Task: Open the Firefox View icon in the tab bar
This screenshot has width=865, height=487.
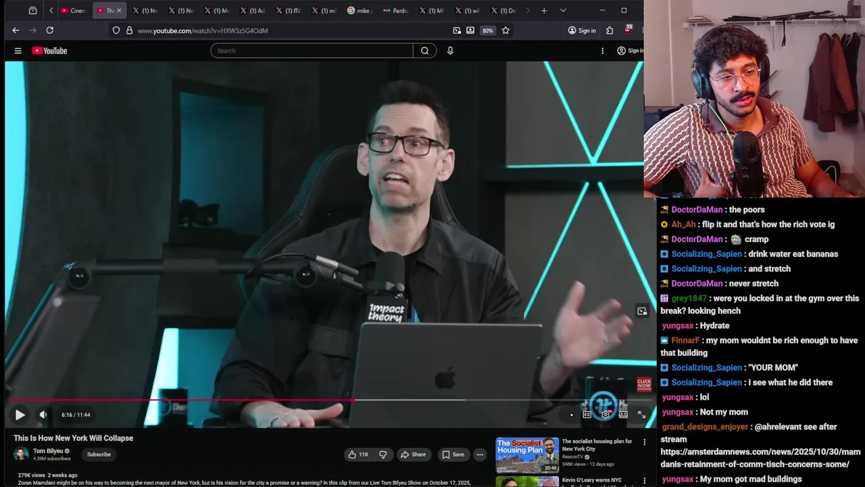Action: (32, 11)
